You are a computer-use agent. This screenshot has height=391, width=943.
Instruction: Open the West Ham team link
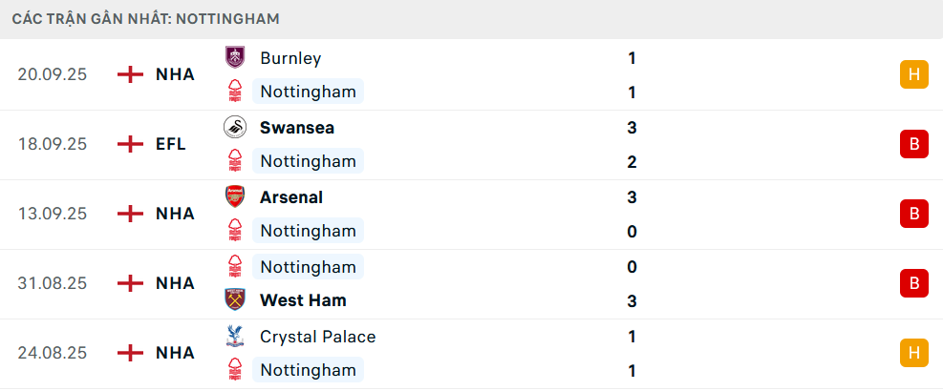[303, 300]
